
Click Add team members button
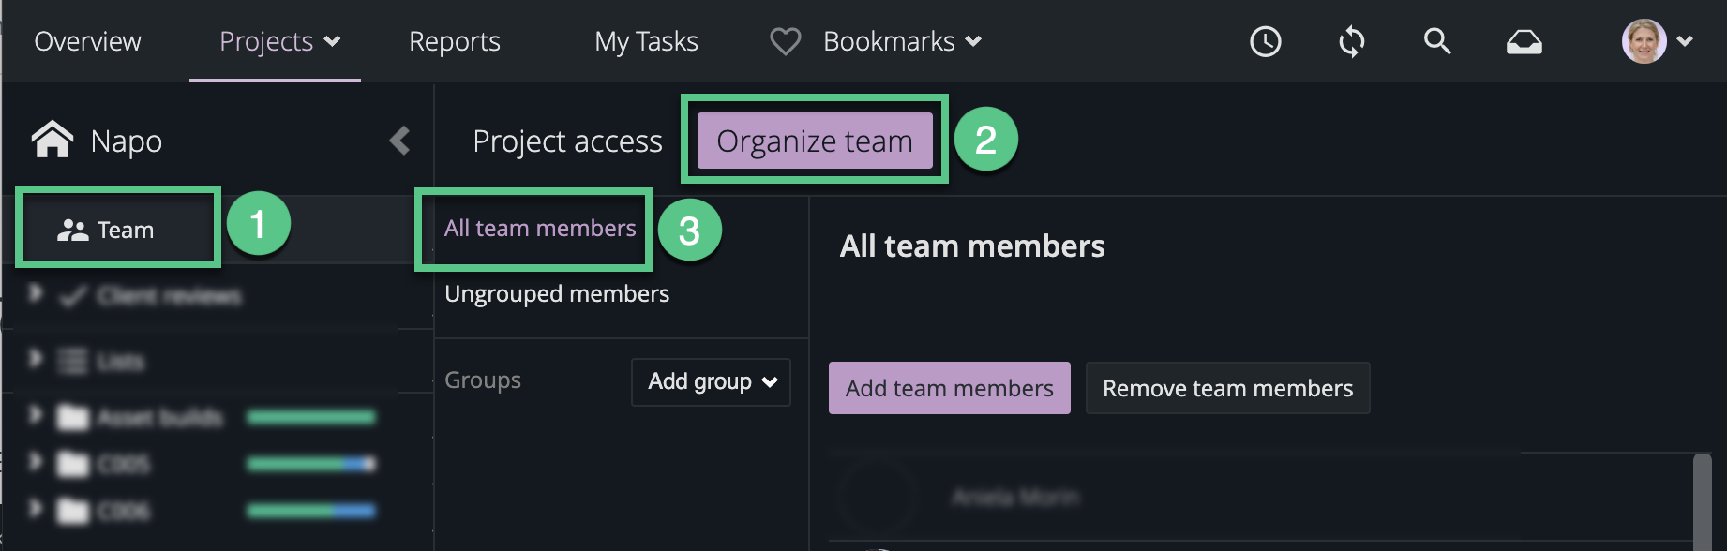(x=949, y=388)
